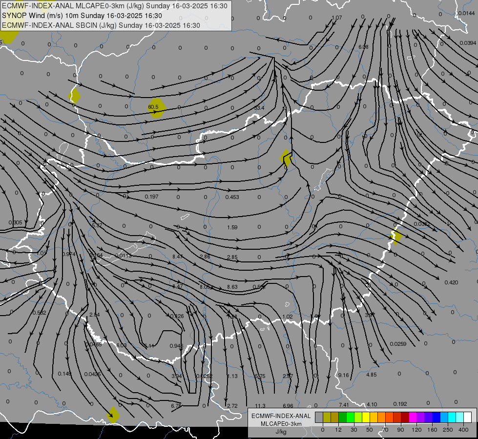Pick the gray swatch in the MLCAPE legend
The image size is (478, 439).
click(319, 417)
